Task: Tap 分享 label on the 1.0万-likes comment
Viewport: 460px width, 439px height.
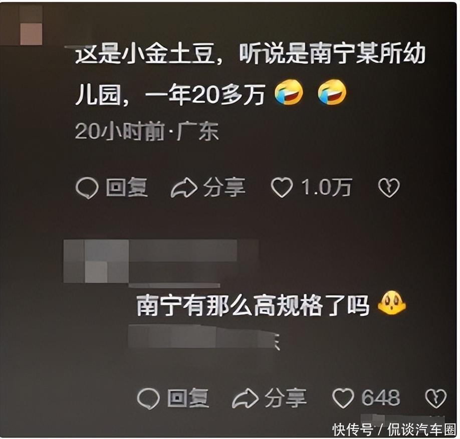Action: 224,187
